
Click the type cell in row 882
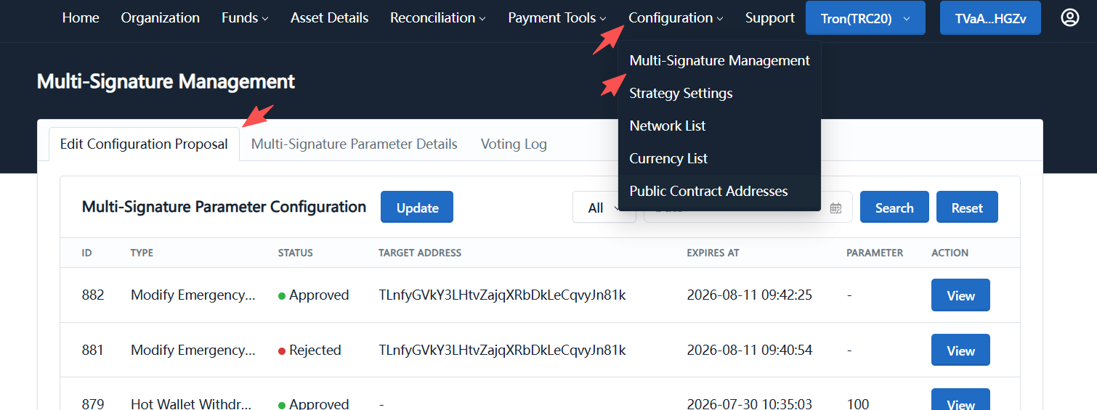pos(193,295)
